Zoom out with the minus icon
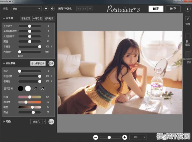 [x=95, y=137]
